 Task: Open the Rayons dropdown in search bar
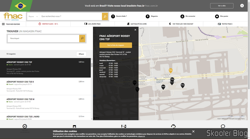(33, 16)
